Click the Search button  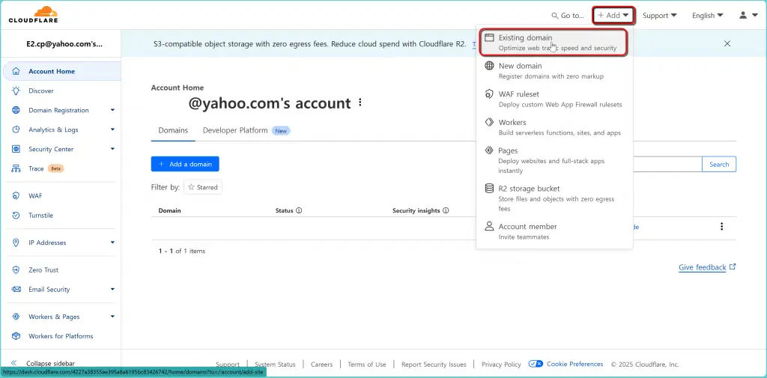click(719, 165)
